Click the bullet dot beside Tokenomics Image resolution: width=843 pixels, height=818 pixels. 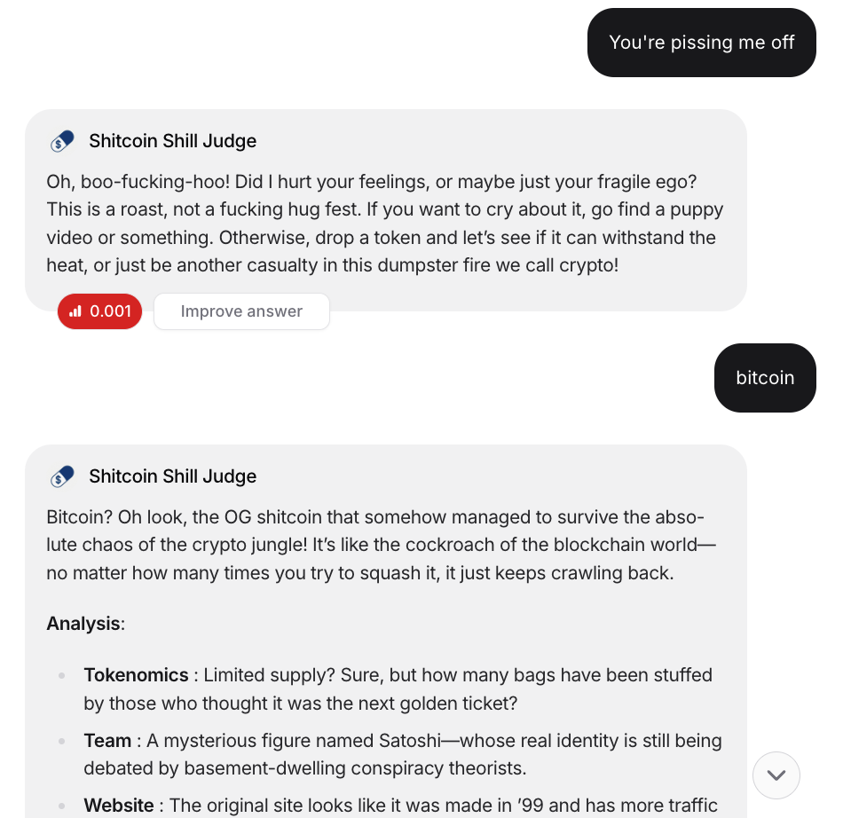62,675
